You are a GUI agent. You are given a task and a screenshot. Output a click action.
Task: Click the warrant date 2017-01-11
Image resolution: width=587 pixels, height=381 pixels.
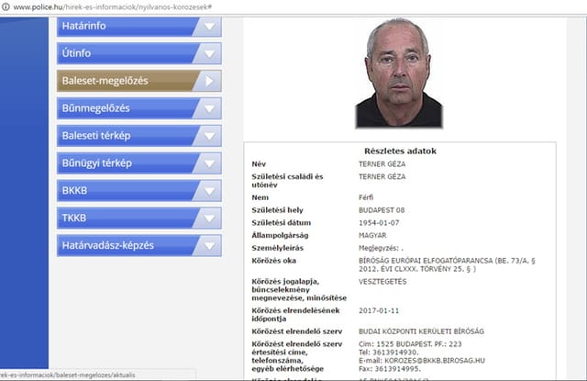coord(379,310)
